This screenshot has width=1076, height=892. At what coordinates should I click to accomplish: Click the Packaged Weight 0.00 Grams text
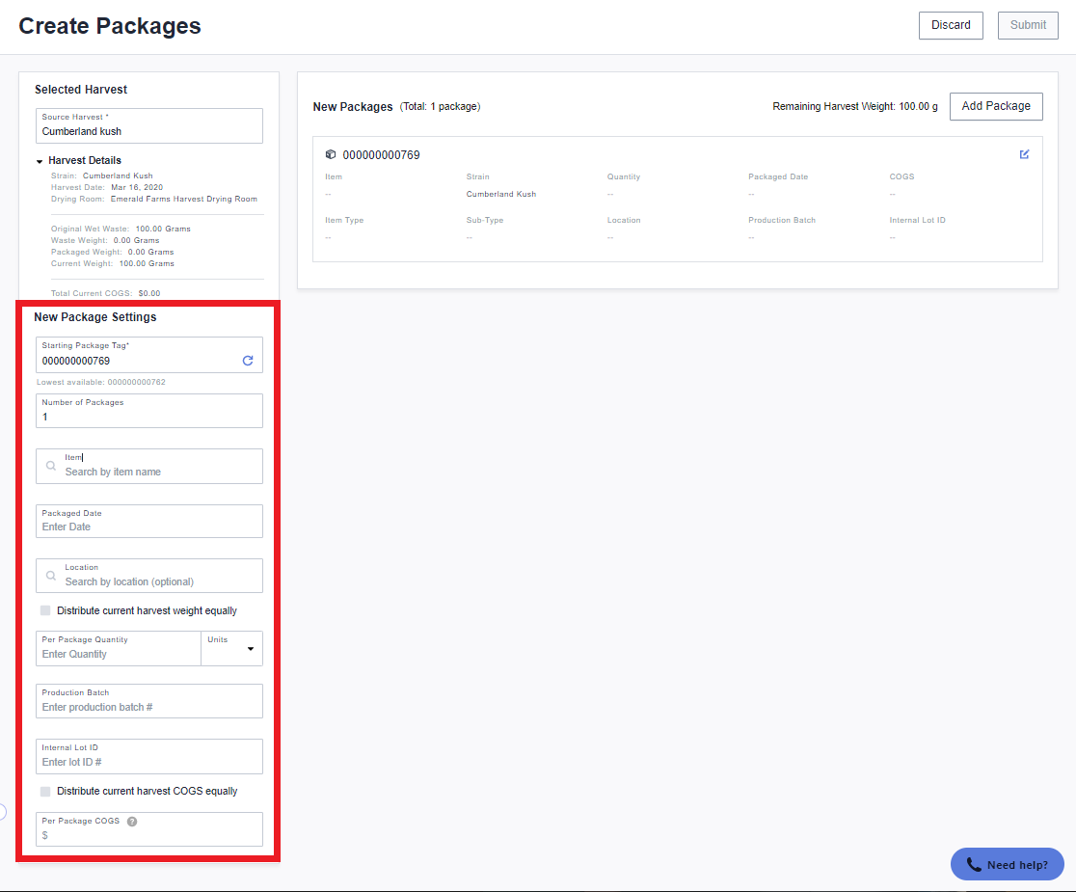tap(113, 252)
